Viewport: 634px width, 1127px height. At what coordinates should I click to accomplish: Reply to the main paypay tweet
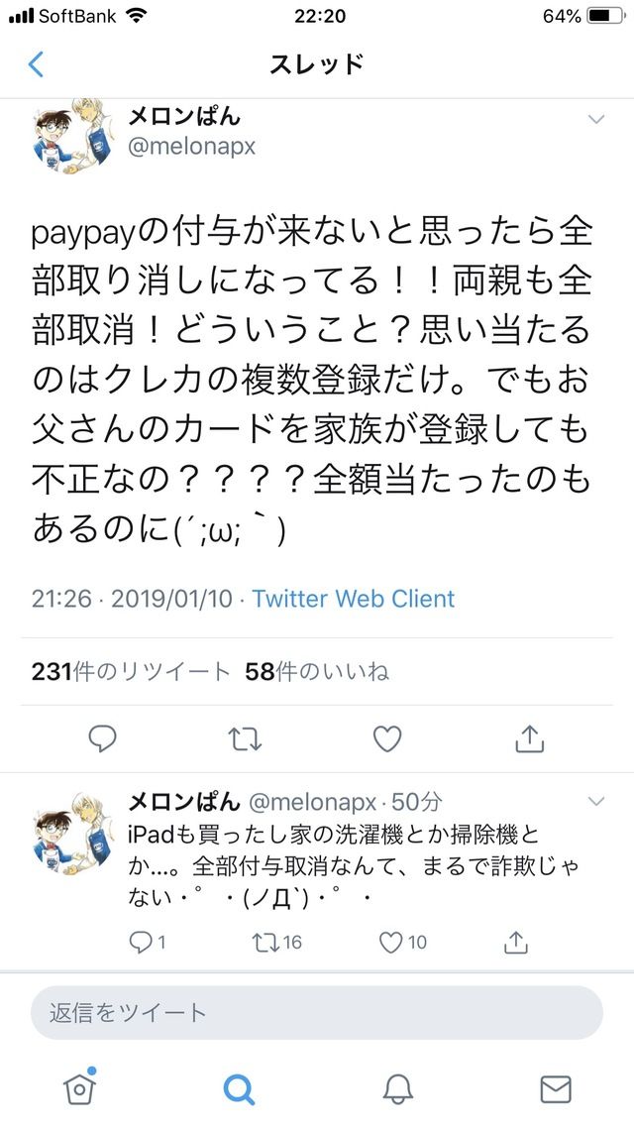[x=103, y=738]
